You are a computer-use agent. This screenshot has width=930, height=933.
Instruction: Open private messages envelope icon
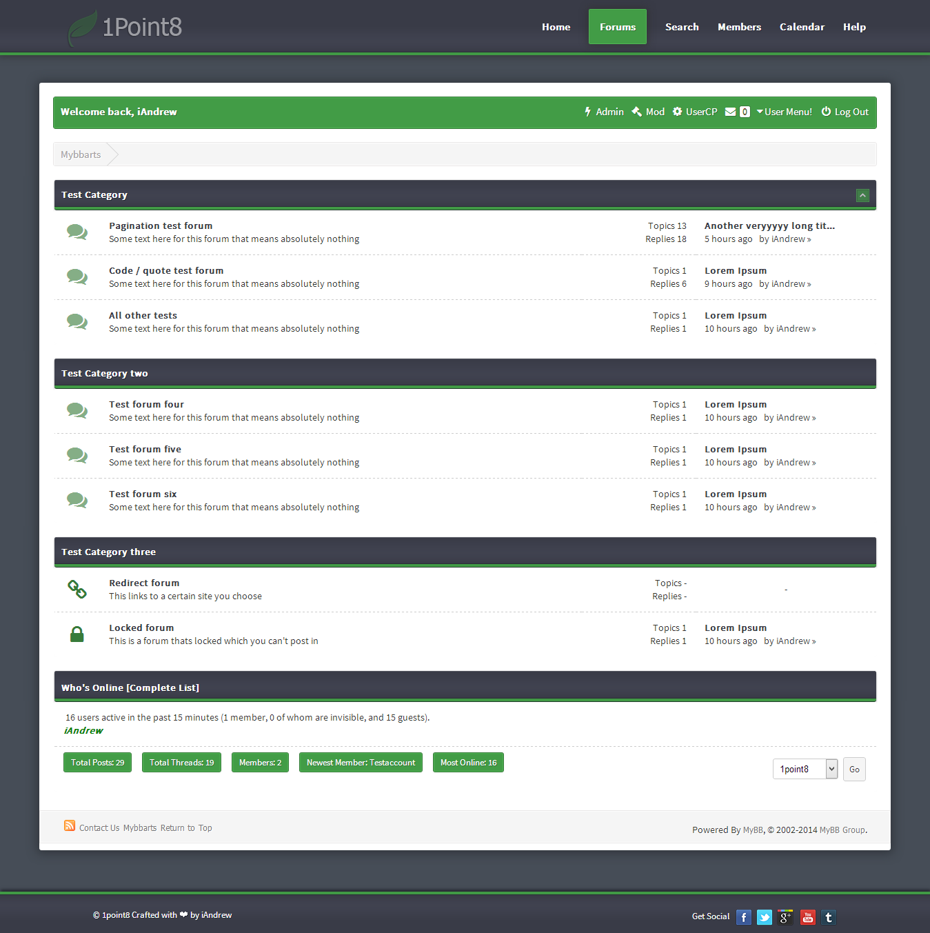(x=731, y=112)
